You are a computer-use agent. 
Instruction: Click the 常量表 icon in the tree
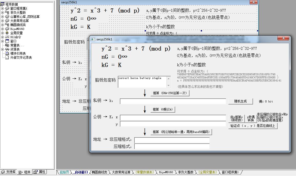coord(7,45)
